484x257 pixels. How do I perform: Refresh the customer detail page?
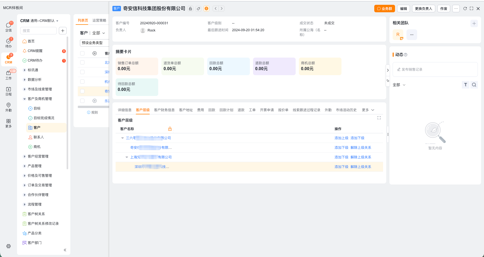pyautogui.click(x=465, y=9)
